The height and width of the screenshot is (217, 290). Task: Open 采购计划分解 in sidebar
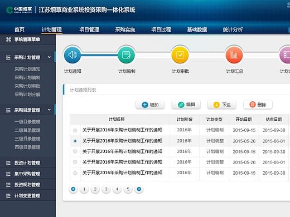click(x=27, y=95)
